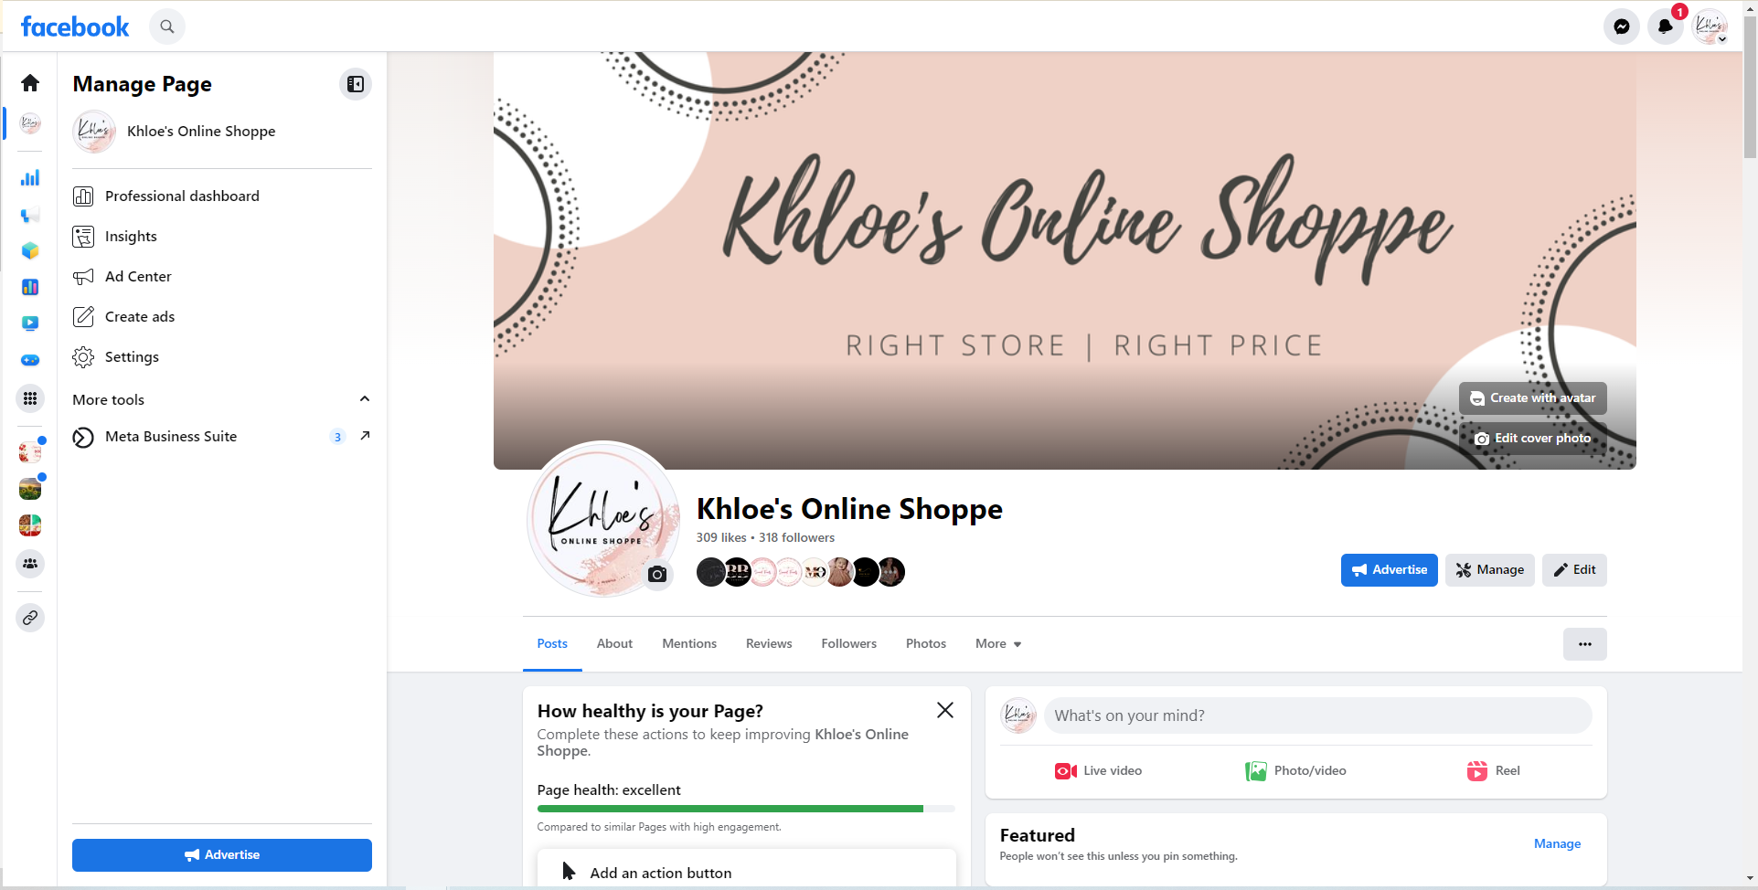
Task: Click the Facebook search magnifier icon
Action: 167,26
